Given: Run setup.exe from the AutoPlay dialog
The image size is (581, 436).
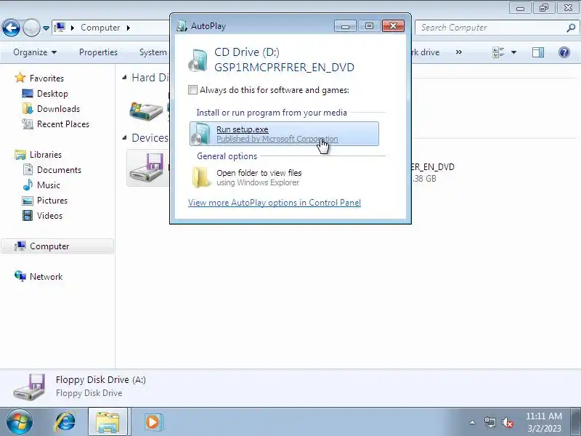Looking at the screenshot, I should [x=284, y=134].
